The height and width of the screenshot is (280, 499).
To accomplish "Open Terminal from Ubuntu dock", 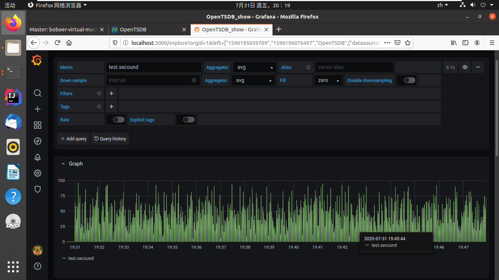I will coord(13,72).
